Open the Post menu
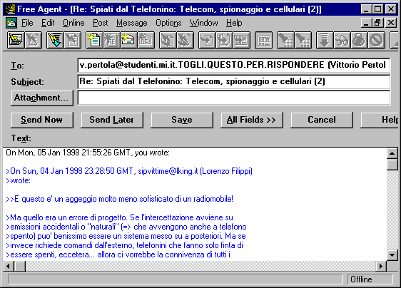This screenshot has height=288, width=401. coord(100,23)
